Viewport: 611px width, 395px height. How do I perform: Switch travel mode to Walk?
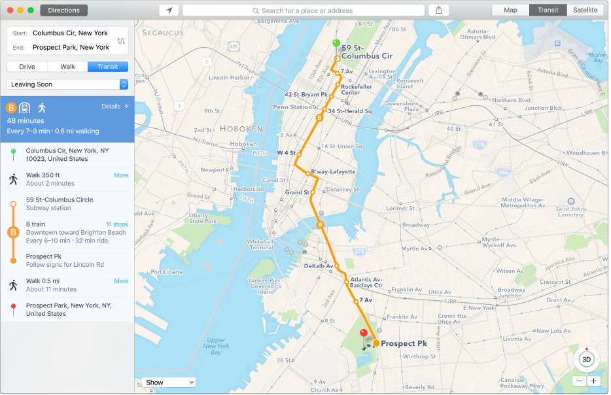(68, 67)
